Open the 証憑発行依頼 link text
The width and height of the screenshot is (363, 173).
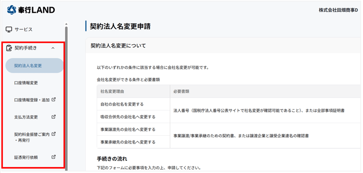26,158
